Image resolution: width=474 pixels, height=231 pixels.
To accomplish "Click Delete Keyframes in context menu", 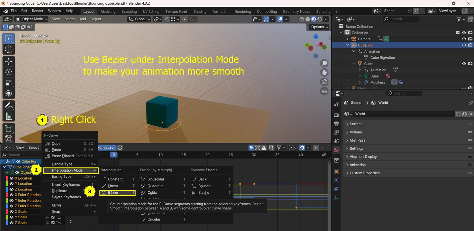I will 70,197.
